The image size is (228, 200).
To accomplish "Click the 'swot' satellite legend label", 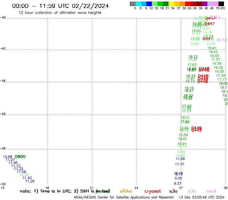I will pos(211,191).
